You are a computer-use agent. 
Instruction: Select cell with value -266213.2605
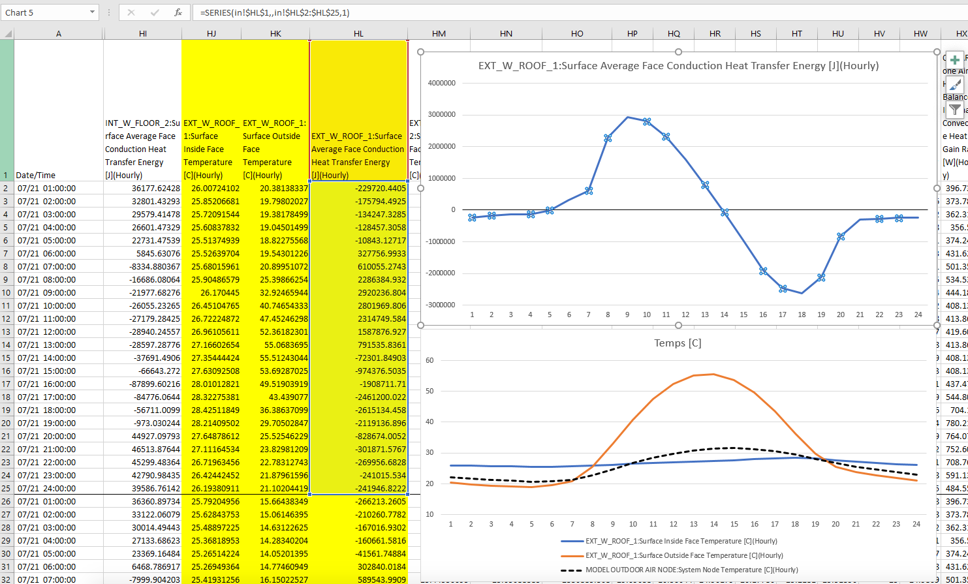(x=358, y=501)
